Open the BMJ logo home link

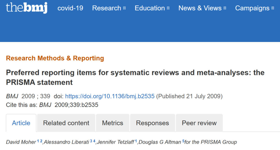click(27, 8)
